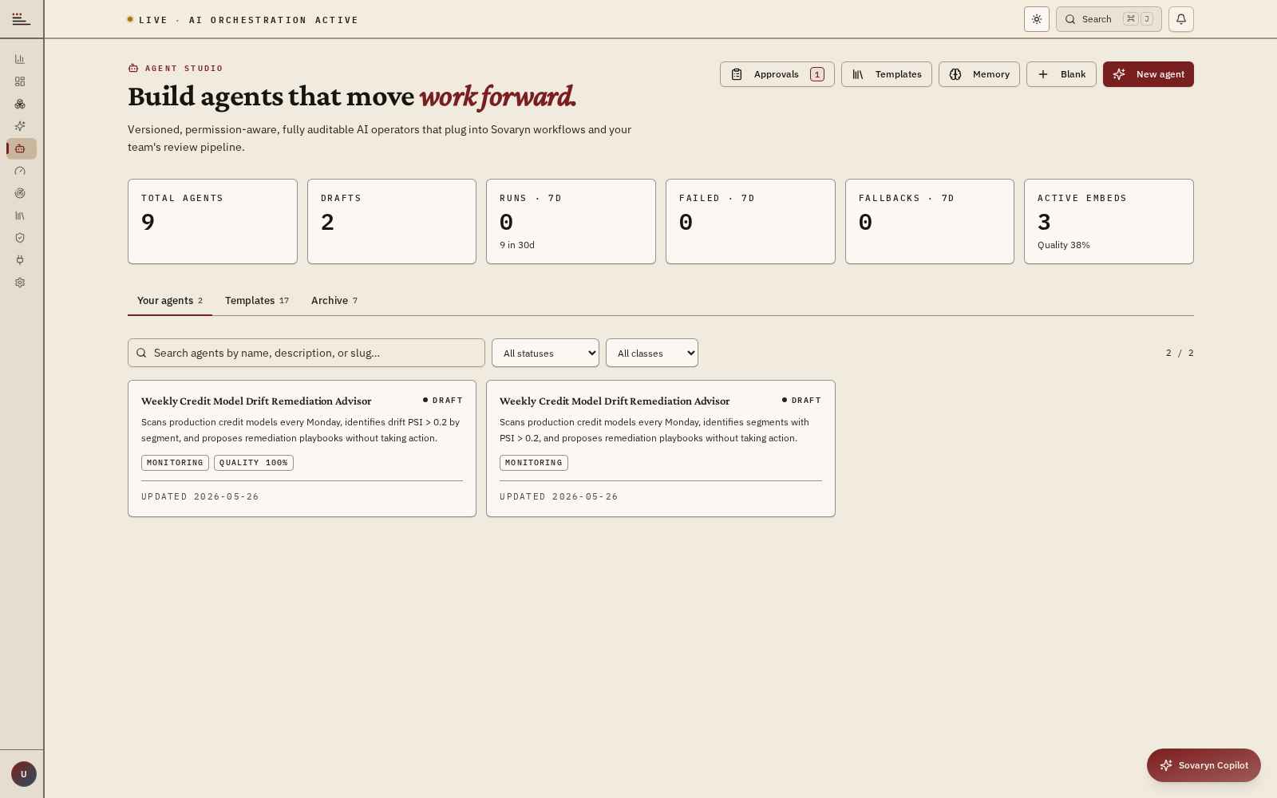
Task: Open Templates from the header buttons
Action: coord(887,74)
